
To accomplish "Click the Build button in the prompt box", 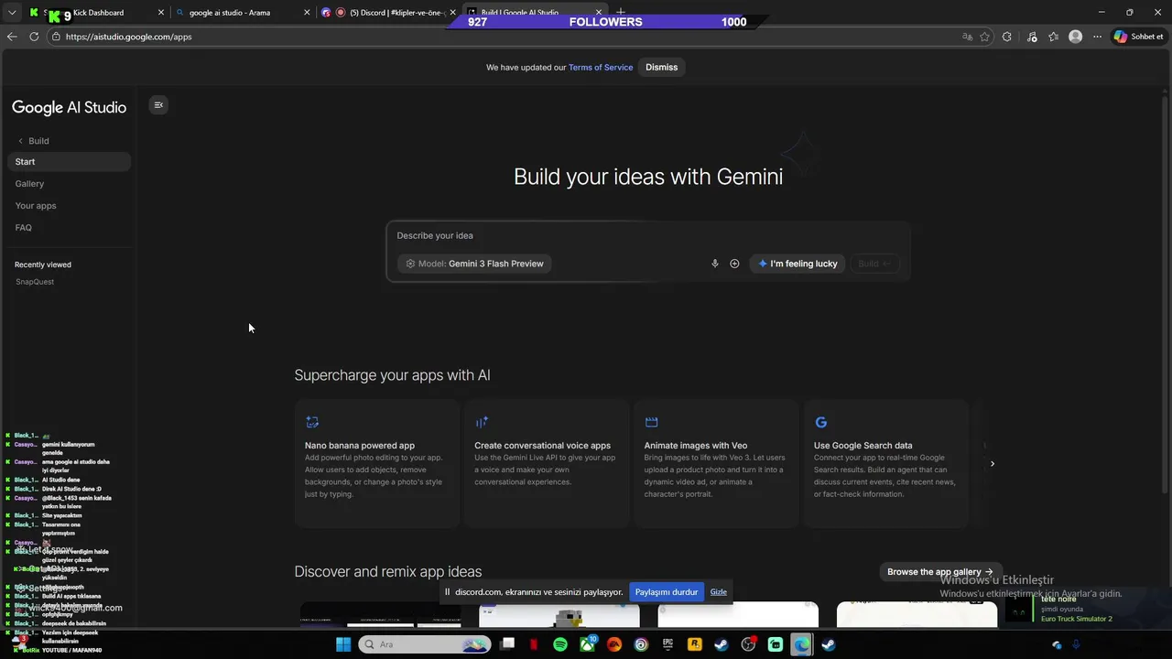I will 874,264.
